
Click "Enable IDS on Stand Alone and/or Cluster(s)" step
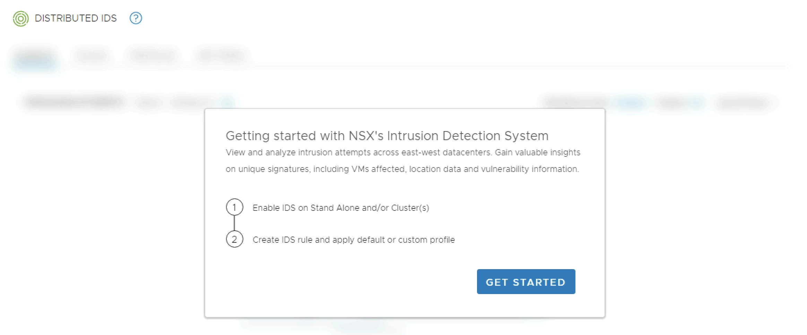point(340,208)
